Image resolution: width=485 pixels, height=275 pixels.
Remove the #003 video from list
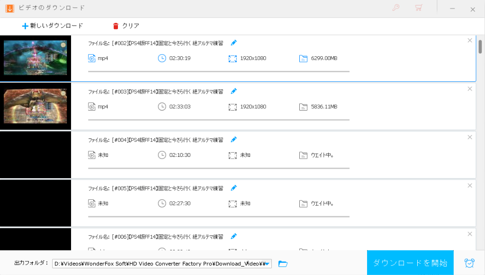(470, 89)
